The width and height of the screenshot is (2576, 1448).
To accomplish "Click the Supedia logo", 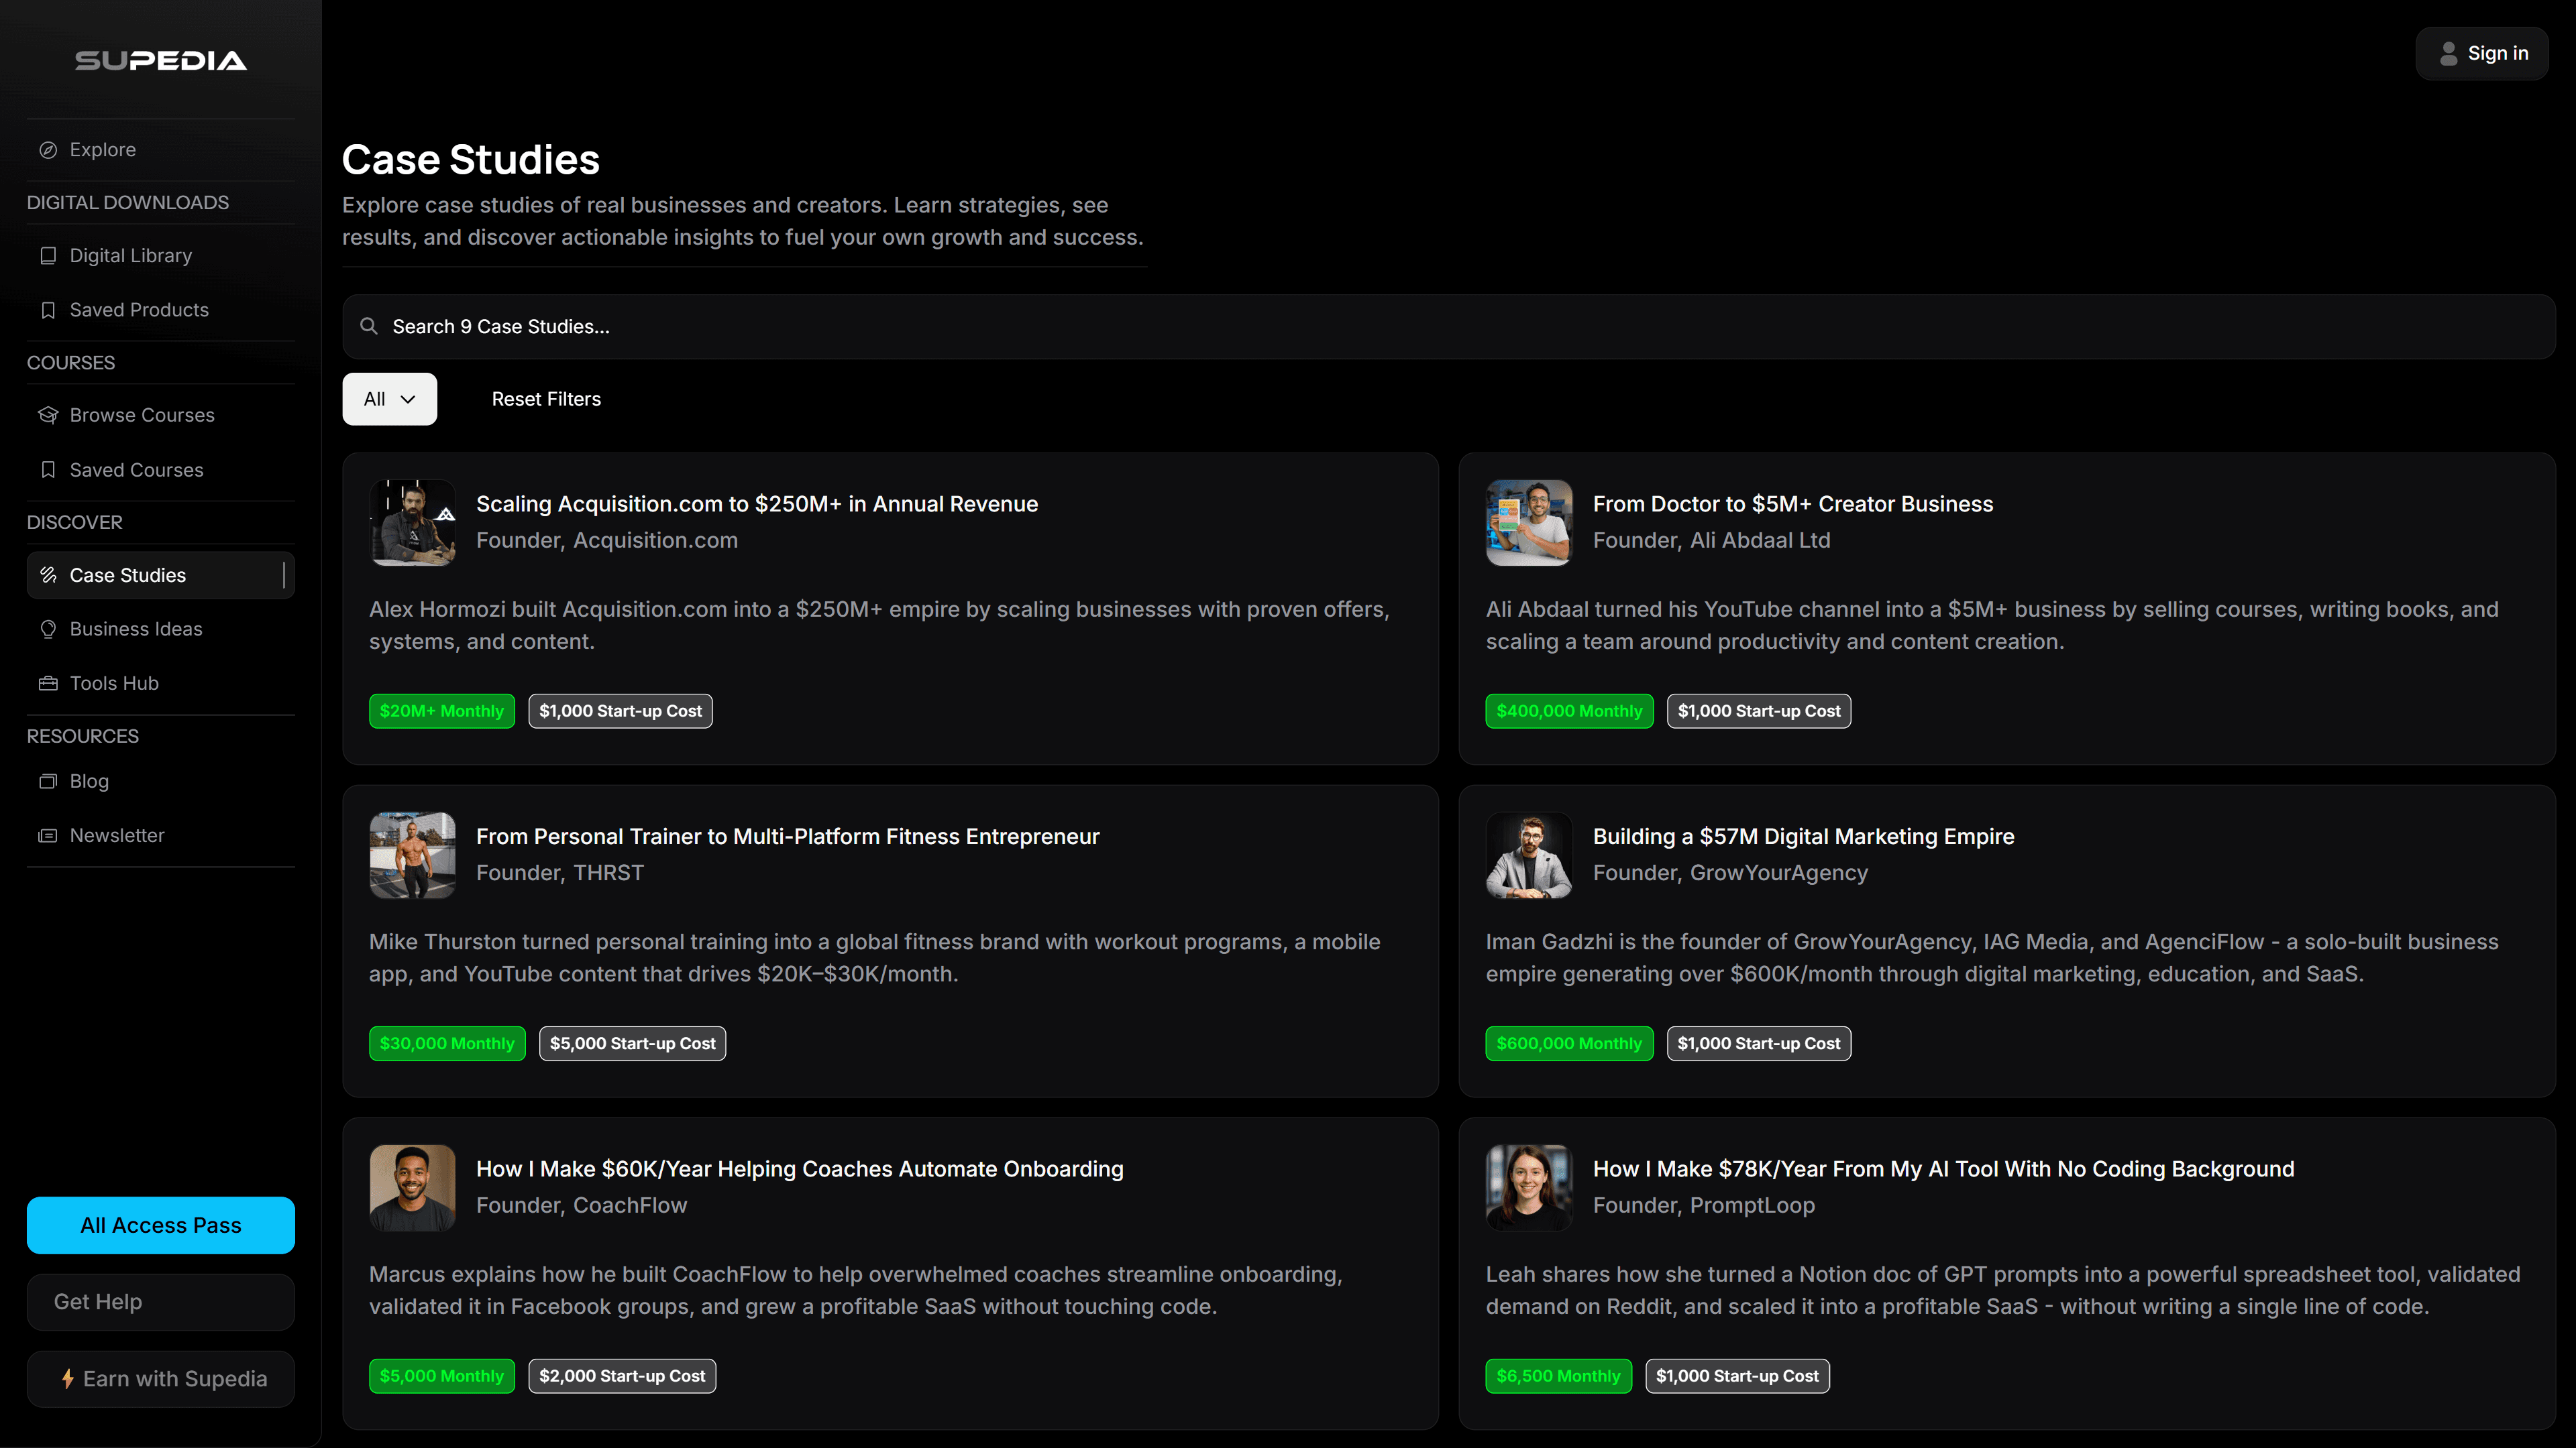I will click(x=161, y=61).
